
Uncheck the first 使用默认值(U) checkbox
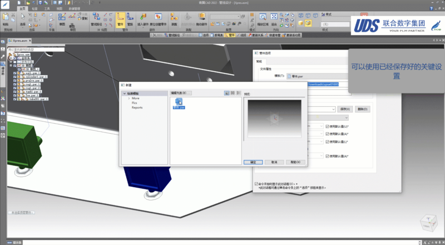coord(327,126)
